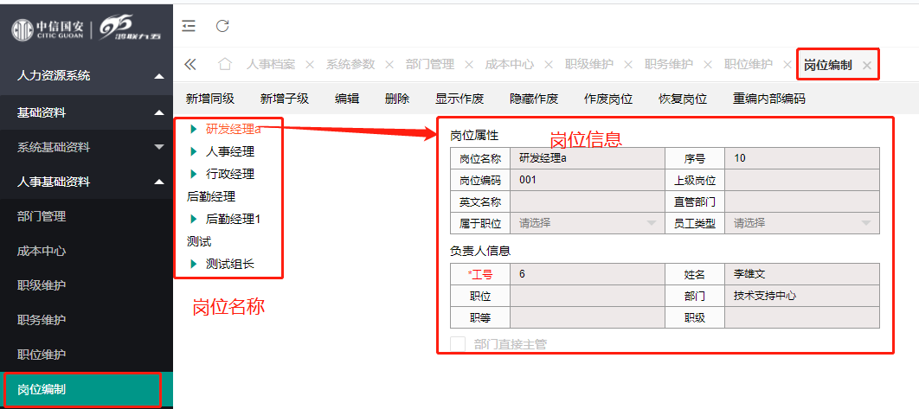919x409 pixels.
Task: Click the double-chevron tab scroll left icon
Action: click(190, 65)
